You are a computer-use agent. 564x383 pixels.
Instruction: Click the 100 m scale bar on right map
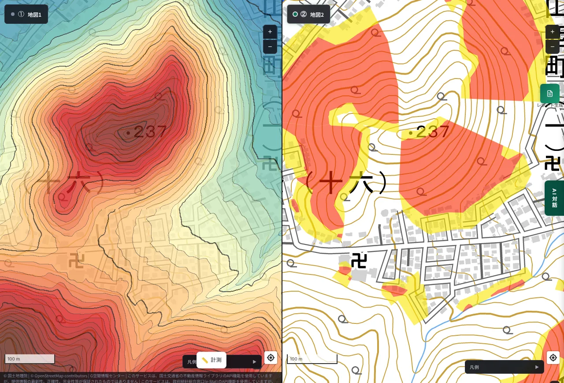[x=312, y=359]
